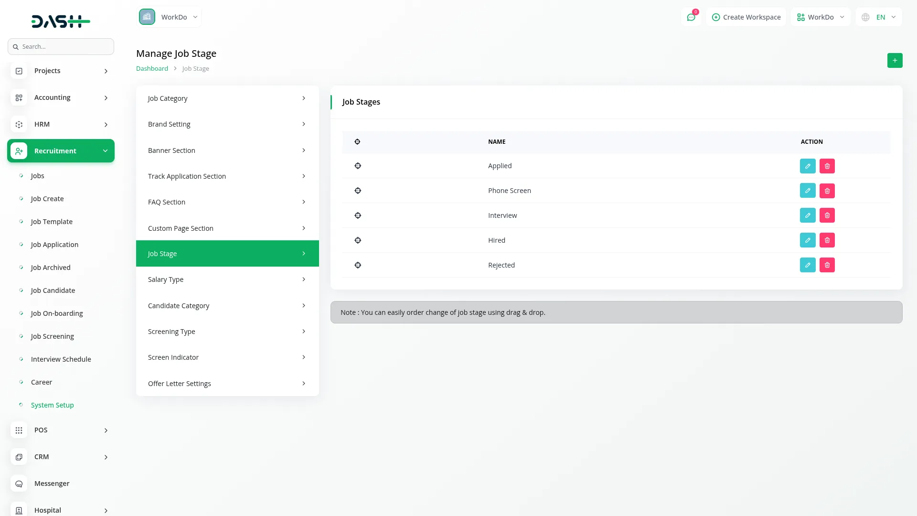Screen dimensions: 917x516
Task: Click edit pencil for Interview stage
Action: click(x=807, y=215)
